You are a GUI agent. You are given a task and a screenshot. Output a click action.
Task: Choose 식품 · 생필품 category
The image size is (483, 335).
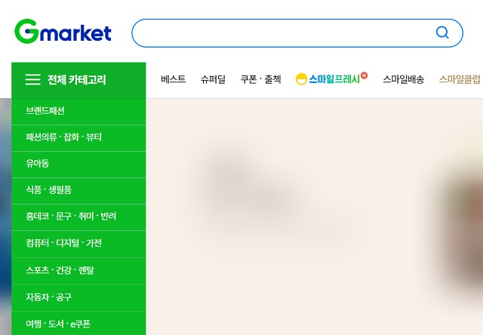tap(78, 191)
